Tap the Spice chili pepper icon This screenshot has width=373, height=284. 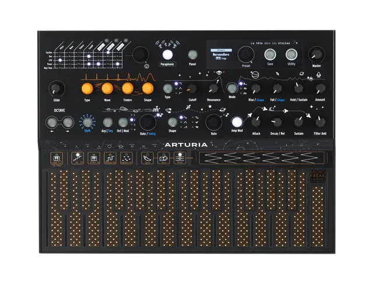[x=147, y=158]
